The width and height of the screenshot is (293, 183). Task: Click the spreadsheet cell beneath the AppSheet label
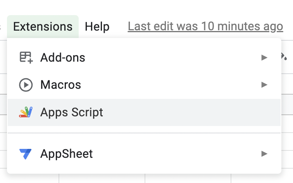tap(102, 179)
